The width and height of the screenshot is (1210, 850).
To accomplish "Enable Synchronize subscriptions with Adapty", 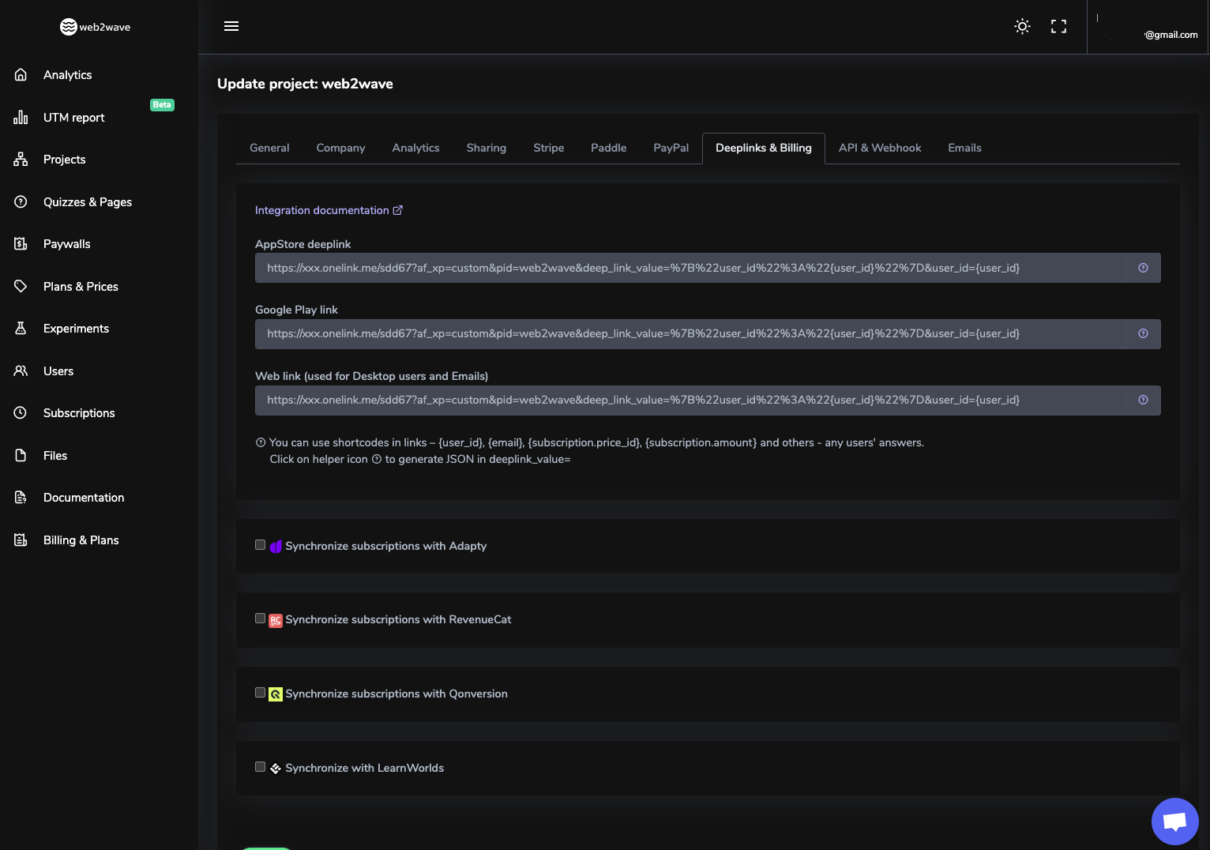I will click(x=260, y=545).
